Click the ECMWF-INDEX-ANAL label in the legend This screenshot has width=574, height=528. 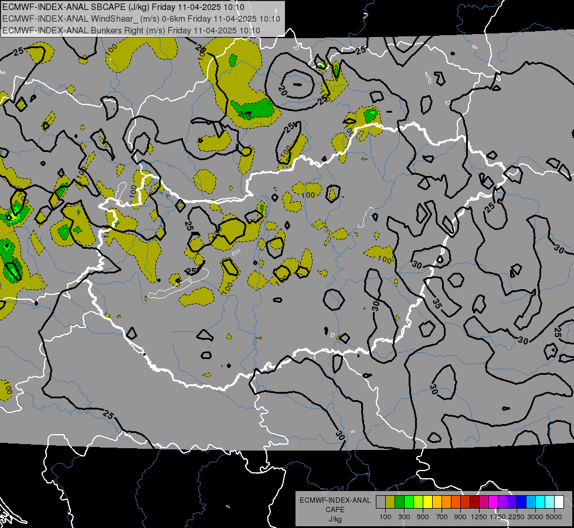pos(335,500)
